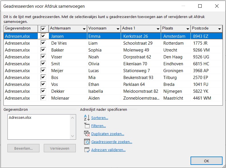Maximize the Geadresseerden dialog window

(200, 6)
